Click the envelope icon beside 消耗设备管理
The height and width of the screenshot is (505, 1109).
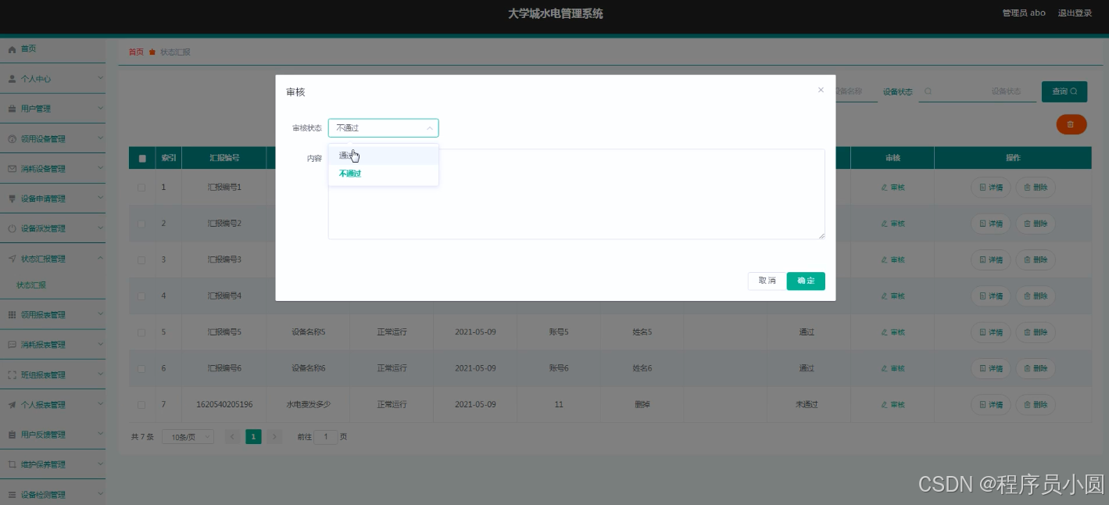point(12,169)
